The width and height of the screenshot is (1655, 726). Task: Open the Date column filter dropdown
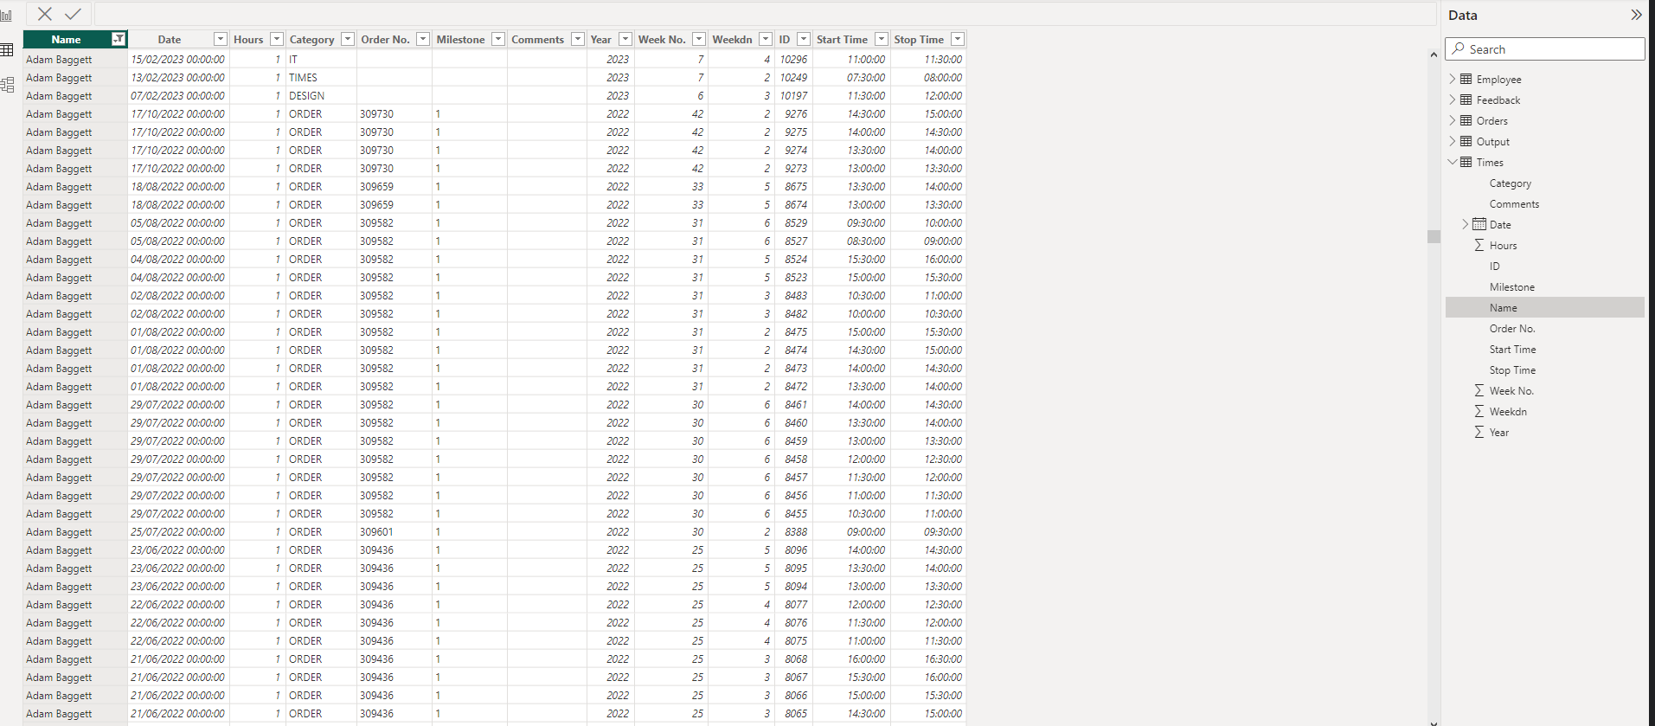pyautogui.click(x=221, y=39)
